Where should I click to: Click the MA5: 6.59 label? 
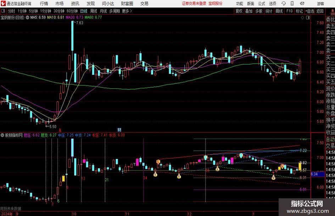[x=38, y=17]
